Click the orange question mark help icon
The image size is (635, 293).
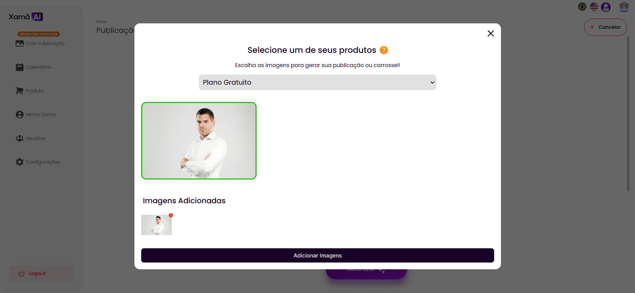click(x=384, y=50)
